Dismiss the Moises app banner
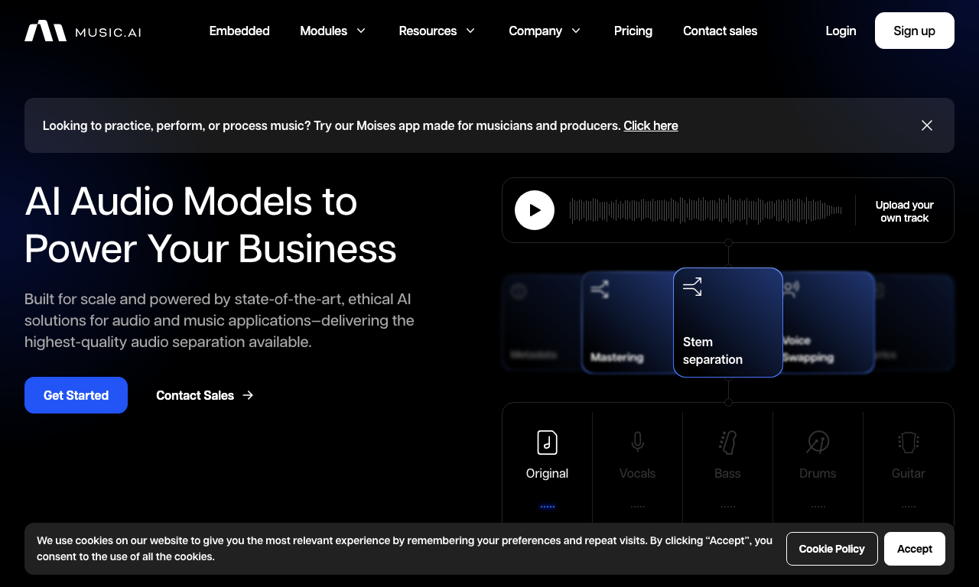Screen dimensions: 979x587 pyautogui.click(x=927, y=125)
